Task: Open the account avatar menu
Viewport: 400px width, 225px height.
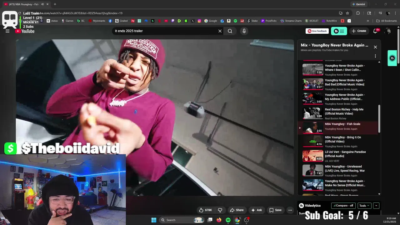Action: [388, 31]
